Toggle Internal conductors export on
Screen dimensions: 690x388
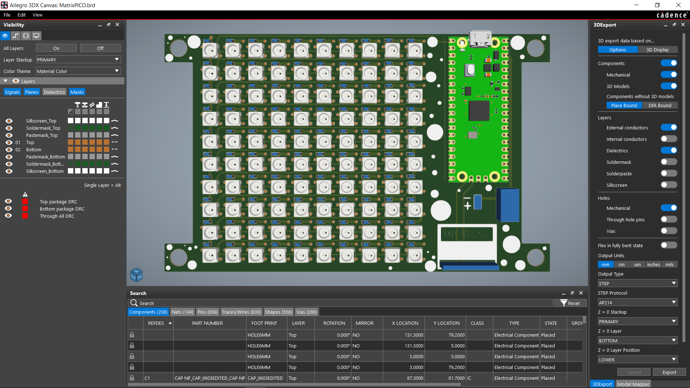[x=668, y=139]
